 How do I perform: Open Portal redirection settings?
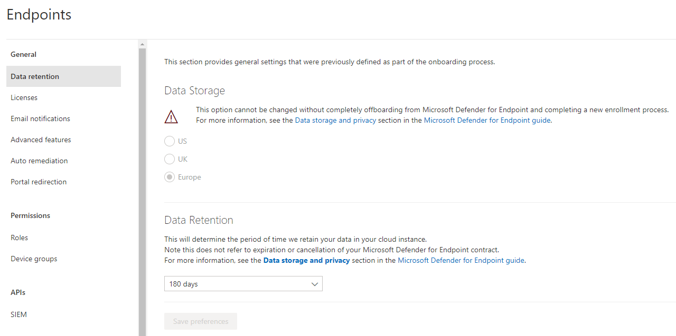39,182
